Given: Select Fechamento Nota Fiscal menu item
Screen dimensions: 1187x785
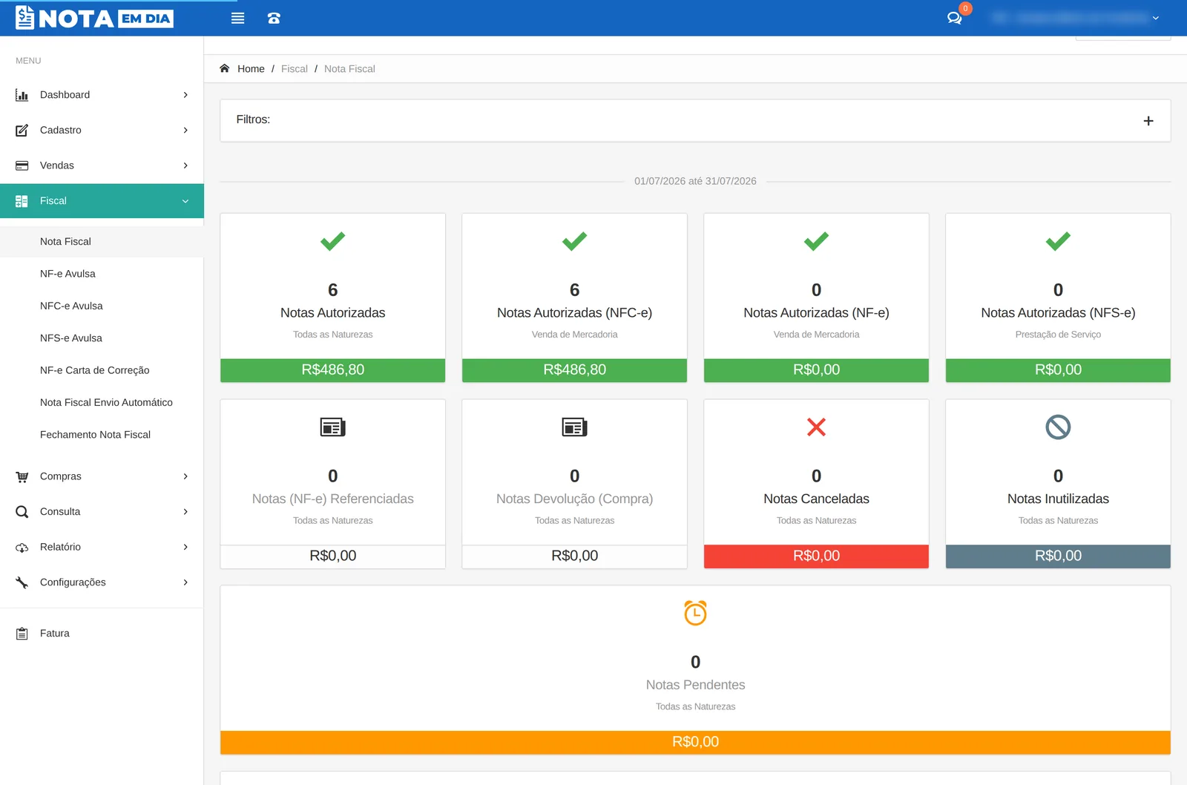Looking at the screenshot, I should [x=95, y=435].
